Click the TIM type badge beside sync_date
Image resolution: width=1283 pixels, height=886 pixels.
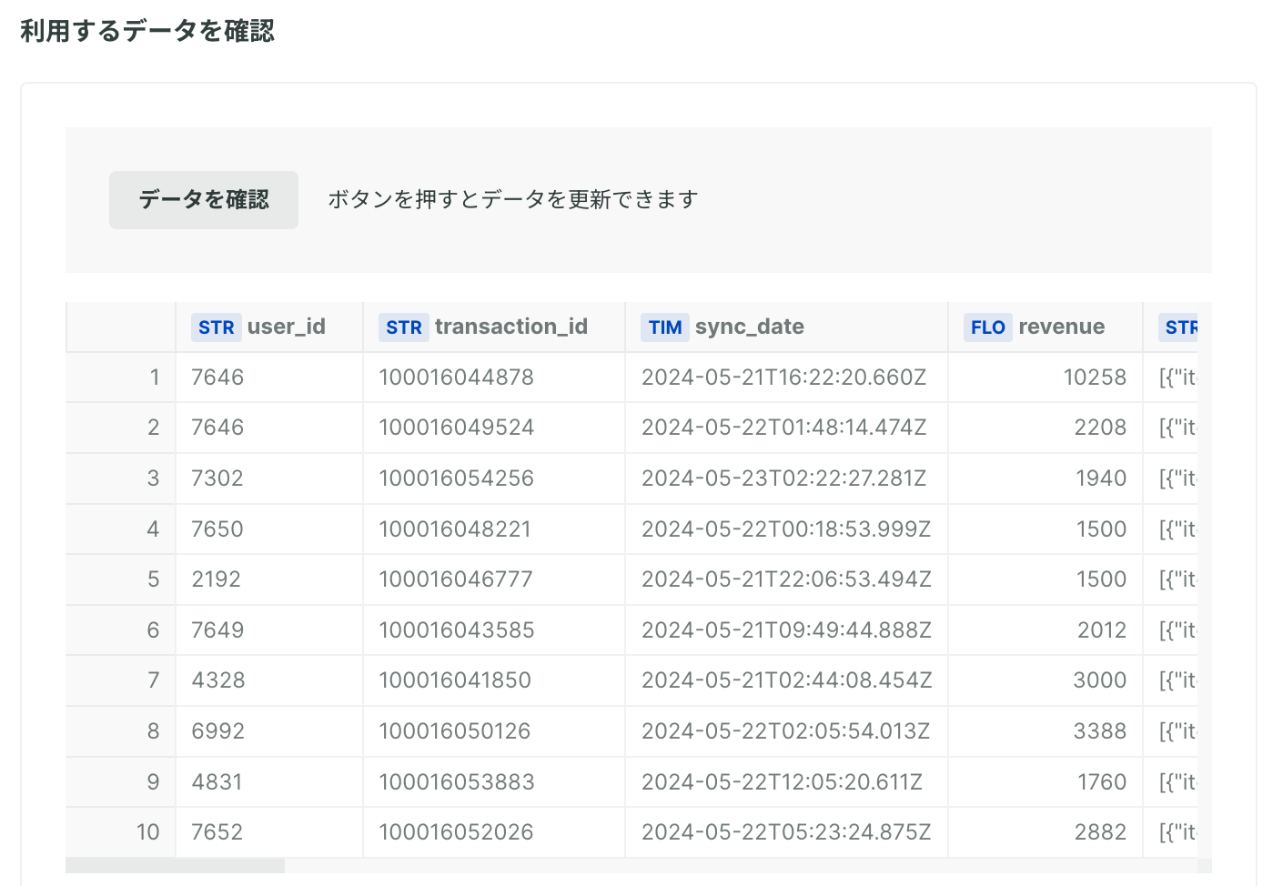pos(665,327)
